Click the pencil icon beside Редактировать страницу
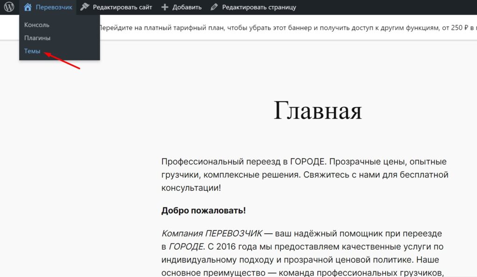The width and height of the screenshot is (477, 277). click(x=214, y=7)
